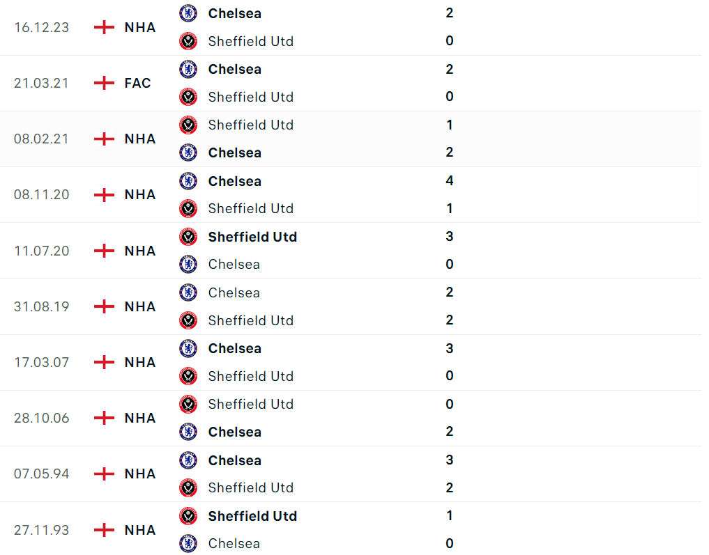Click Sheffield Utd crest in the 11.07.20 match
Image resolution: width=709 pixels, height=555 pixels.
click(x=188, y=237)
